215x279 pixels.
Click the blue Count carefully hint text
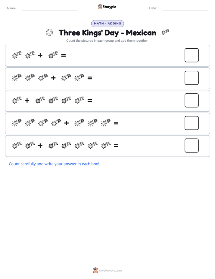[54, 164]
